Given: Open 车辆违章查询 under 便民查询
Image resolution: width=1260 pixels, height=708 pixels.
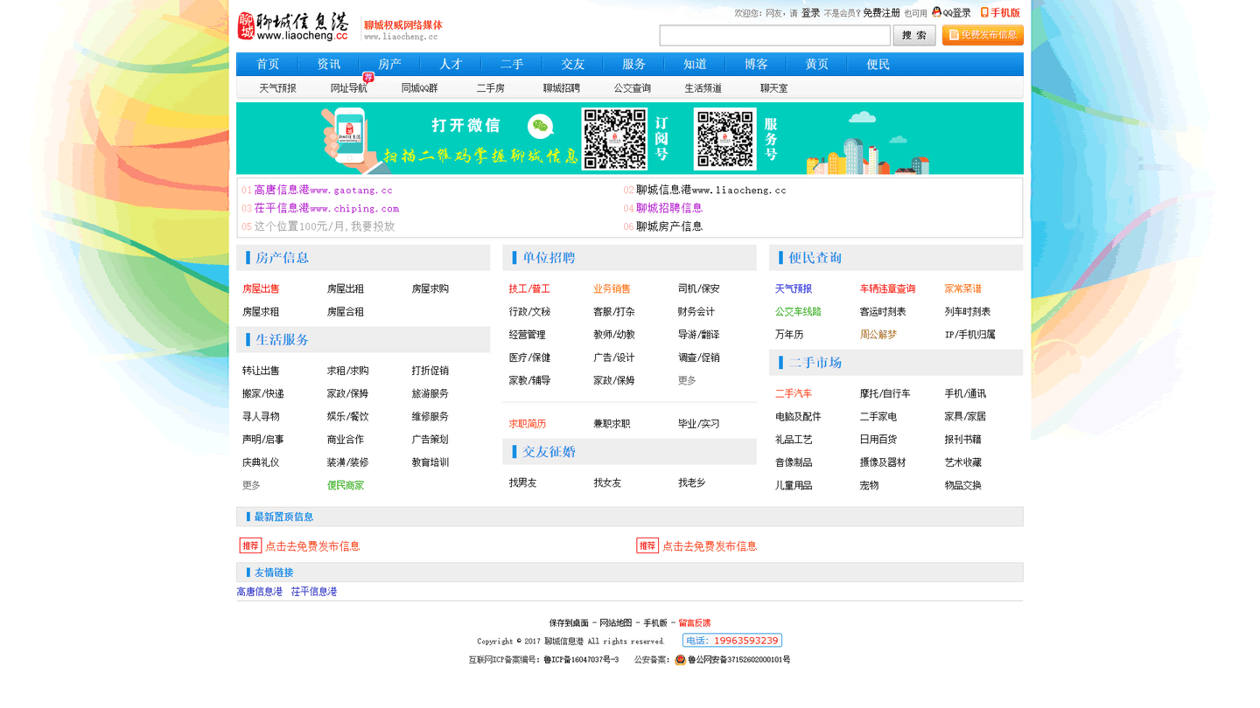Looking at the screenshot, I should tap(887, 288).
